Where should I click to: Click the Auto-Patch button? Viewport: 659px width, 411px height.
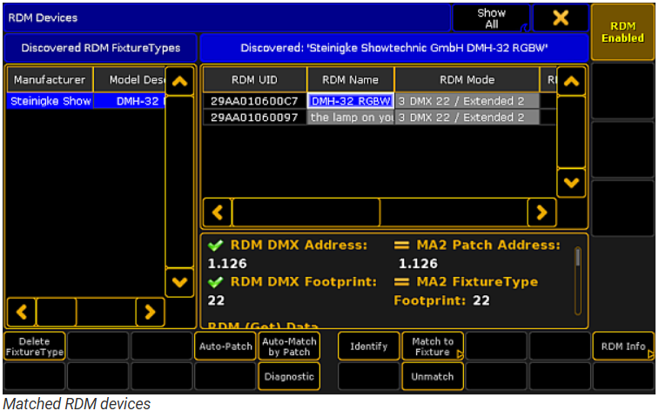(225, 347)
